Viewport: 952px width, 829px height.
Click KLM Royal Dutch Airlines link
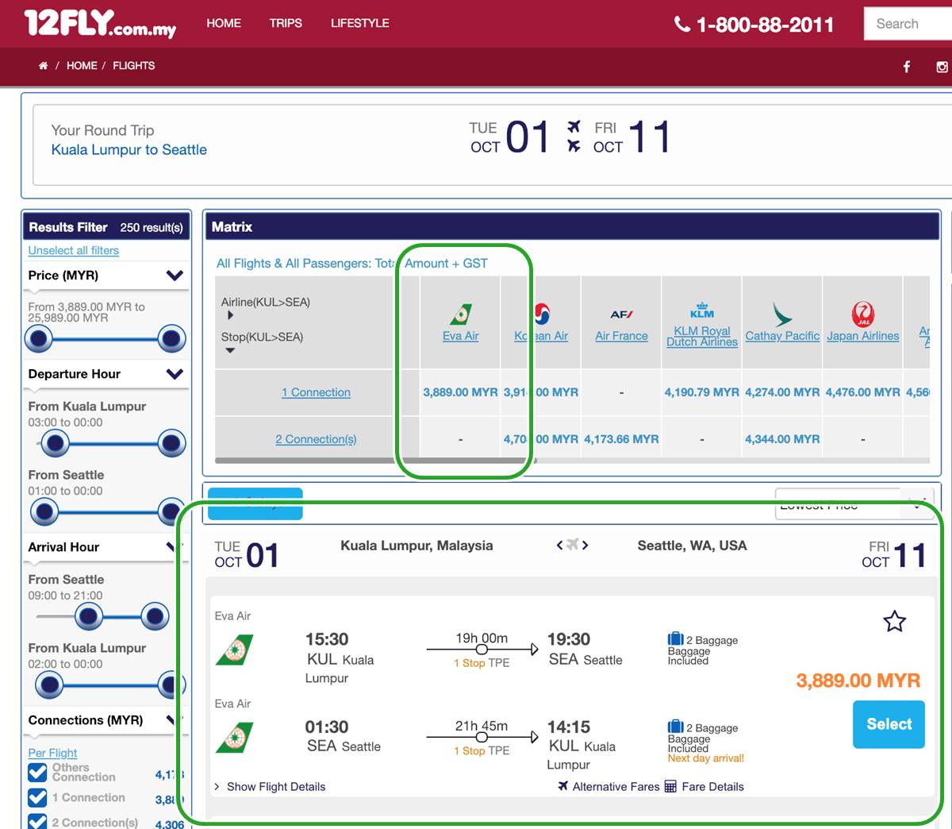pyautogui.click(x=702, y=336)
